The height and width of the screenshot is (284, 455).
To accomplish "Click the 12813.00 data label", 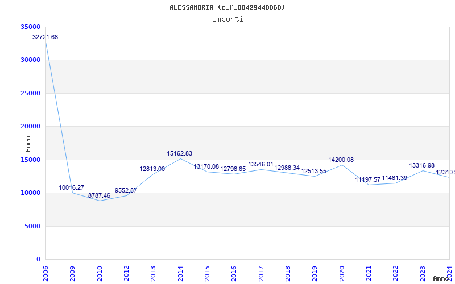I will click(x=152, y=169).
